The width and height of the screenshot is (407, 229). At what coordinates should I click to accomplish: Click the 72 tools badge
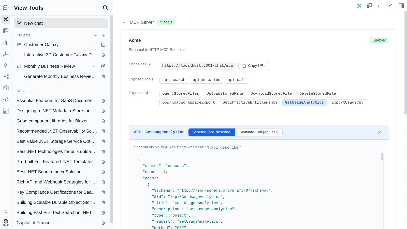[x=166, y=22]
